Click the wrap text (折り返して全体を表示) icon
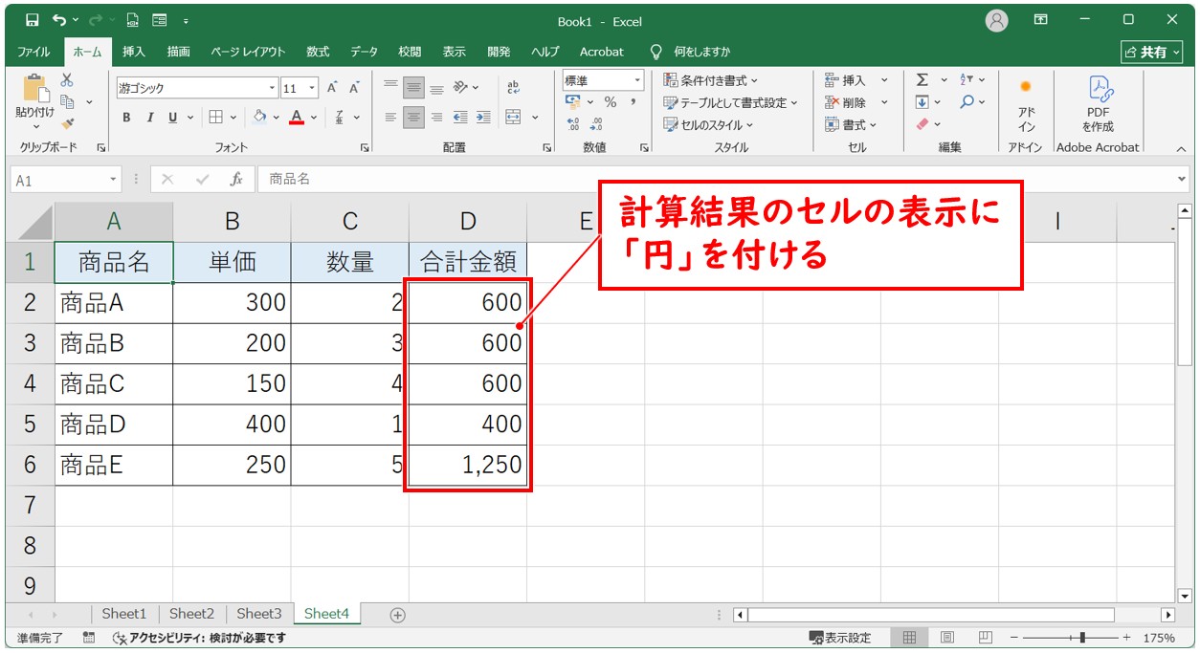 [515, 88]
